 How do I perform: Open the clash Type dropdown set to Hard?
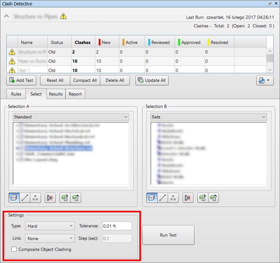pyautogui.click(x=50, y=226)
